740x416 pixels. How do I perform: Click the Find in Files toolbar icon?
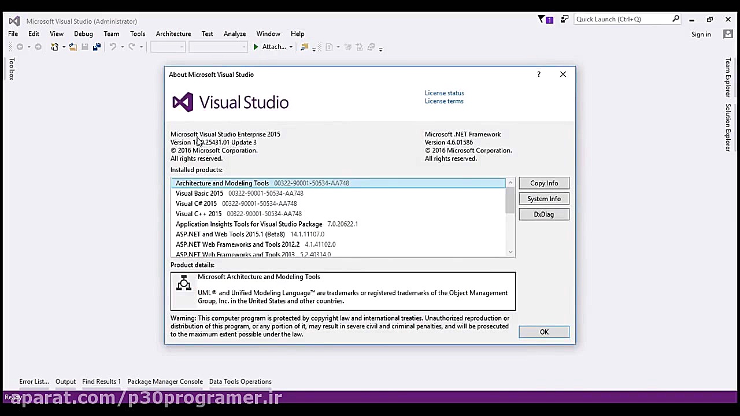pos(304,47)
